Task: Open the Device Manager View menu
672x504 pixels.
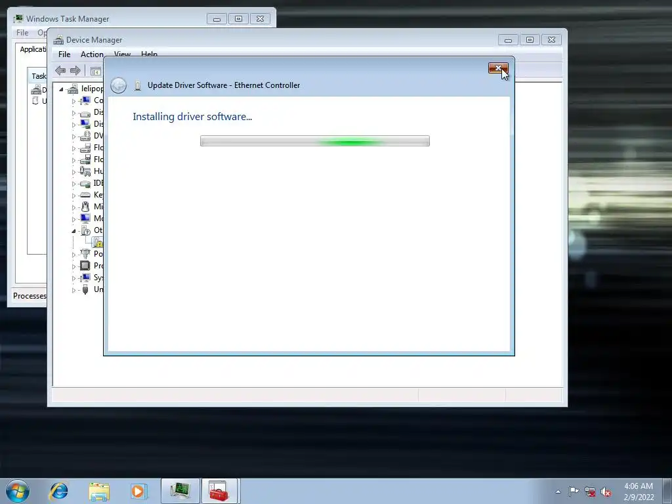Action: coord(122,53)
